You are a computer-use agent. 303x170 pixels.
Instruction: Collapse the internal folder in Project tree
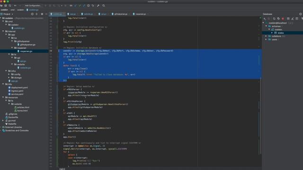[3, 31]
